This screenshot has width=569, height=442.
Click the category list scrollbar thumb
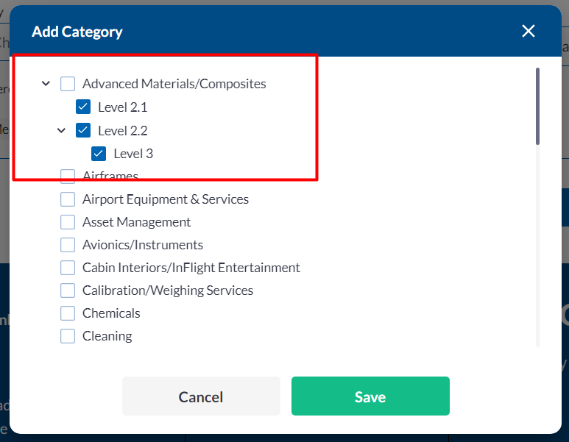tap(538, 106)
